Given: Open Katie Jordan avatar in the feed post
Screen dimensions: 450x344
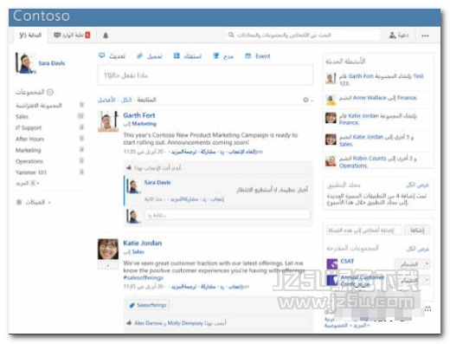Looking at the screenshot, I should 108,249.
